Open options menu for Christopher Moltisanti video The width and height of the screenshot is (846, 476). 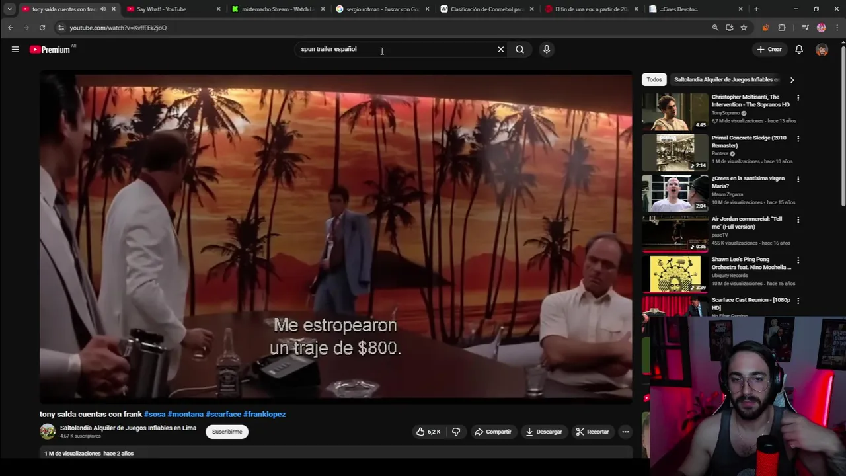798,98
